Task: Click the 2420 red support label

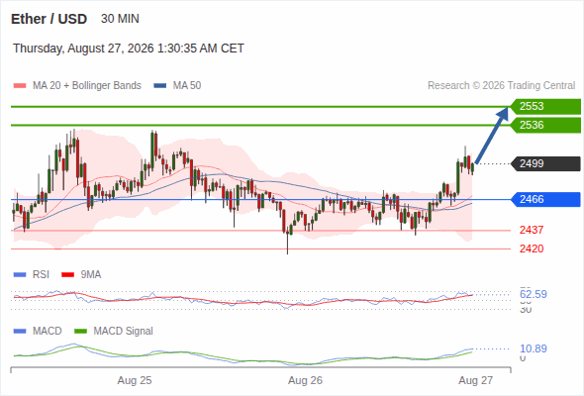Action: click(532, 248)
